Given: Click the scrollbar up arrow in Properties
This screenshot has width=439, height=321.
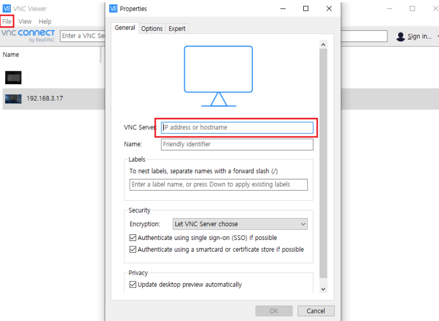Looking at the screenshot, I should [x=323, y=45].
